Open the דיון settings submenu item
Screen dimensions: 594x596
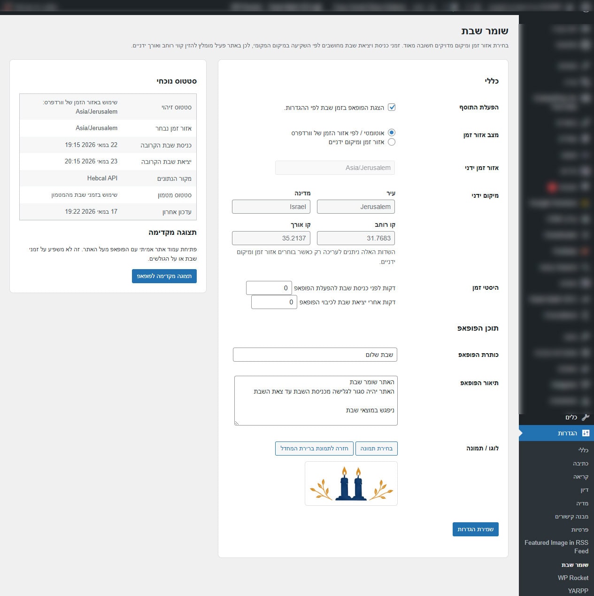point(584,490)
